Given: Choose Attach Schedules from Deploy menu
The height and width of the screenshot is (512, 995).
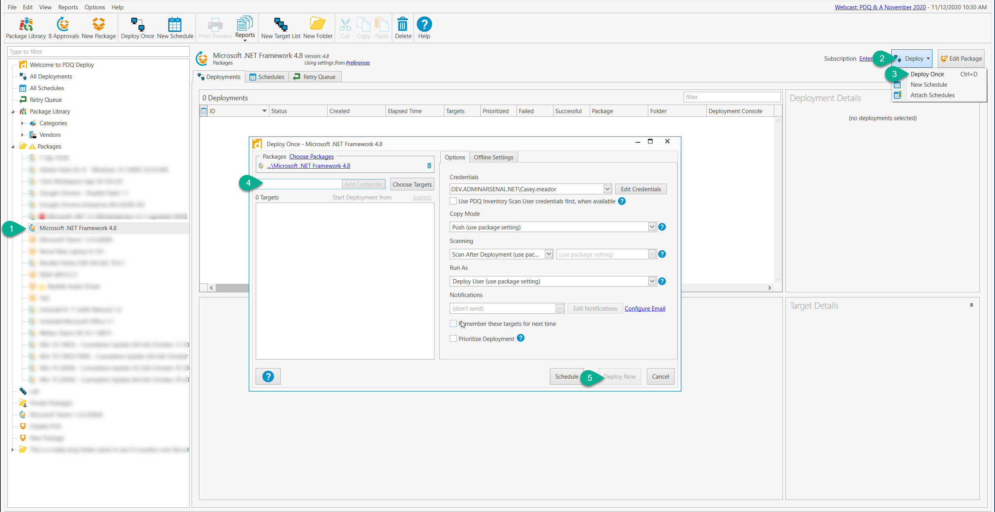Looking at the screenshot, I should pos(932,95).
